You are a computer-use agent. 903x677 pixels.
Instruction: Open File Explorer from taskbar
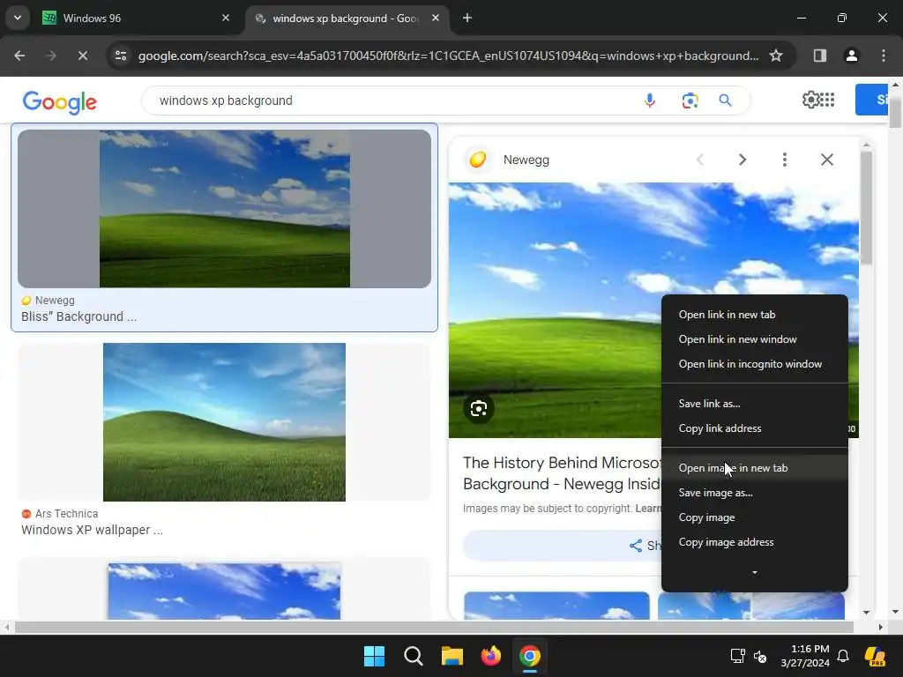tap(452, 656)
